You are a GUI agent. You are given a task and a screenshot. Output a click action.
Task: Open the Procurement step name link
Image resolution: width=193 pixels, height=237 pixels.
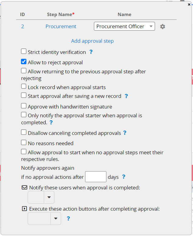(61, 26)
